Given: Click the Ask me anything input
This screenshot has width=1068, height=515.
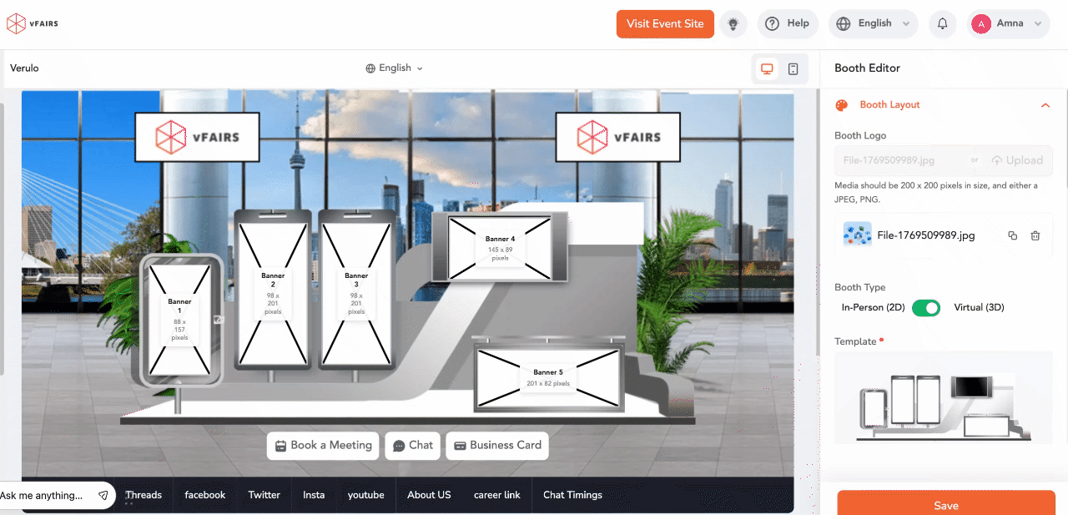Looking at the screenshot, I should pyautogui.click(x=43, y=495).
